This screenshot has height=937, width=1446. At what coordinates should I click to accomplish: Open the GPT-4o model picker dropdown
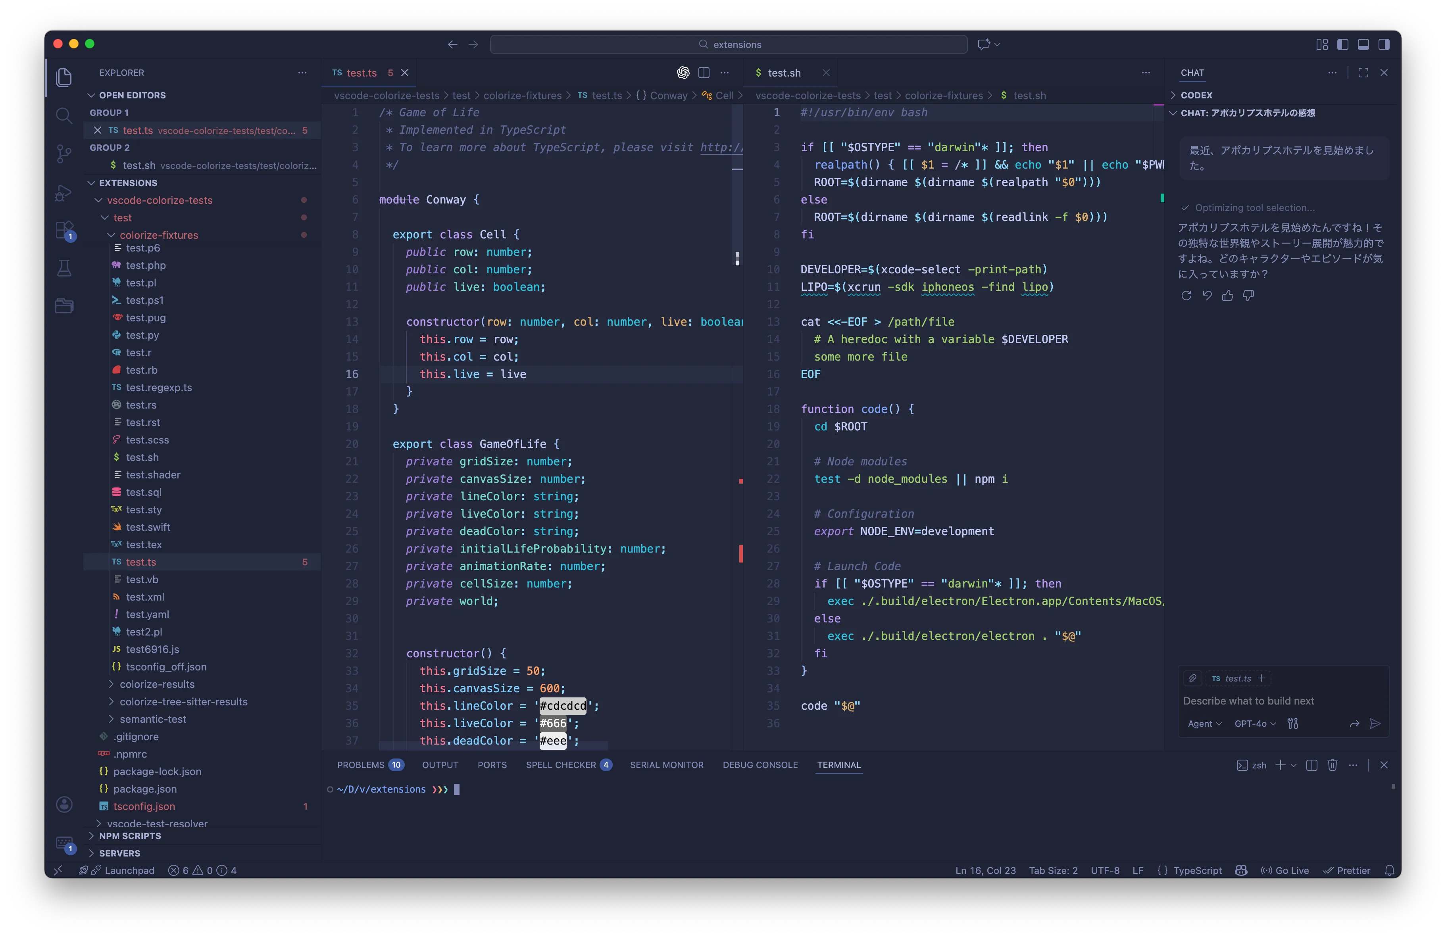tap(1255, 724)
